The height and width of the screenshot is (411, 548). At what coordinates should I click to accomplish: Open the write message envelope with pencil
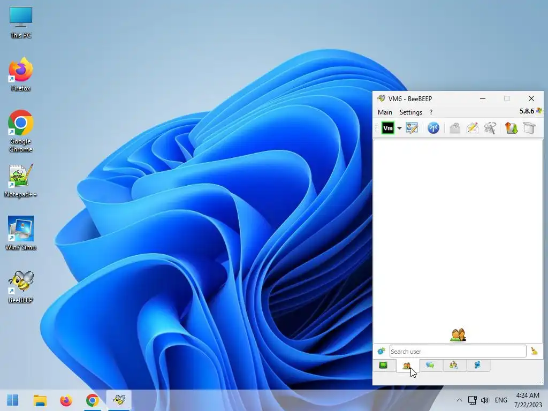[x=472, y=128]
